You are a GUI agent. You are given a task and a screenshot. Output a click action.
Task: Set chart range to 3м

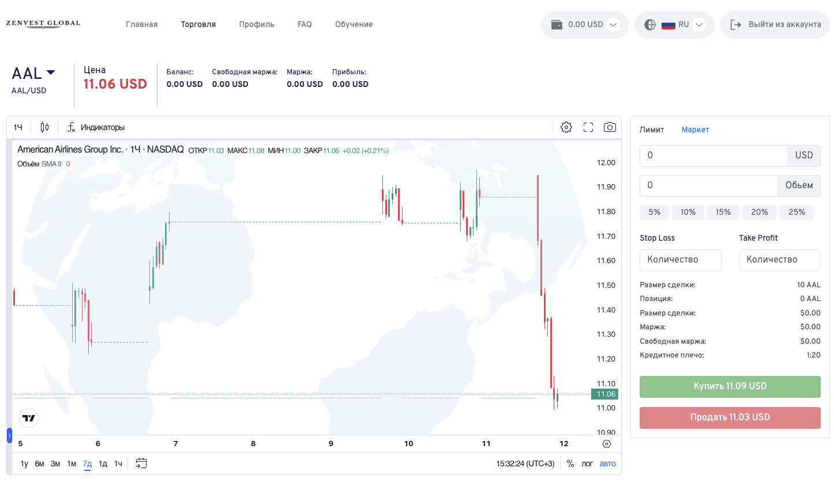pyautogui.click(x=55, y=463)
